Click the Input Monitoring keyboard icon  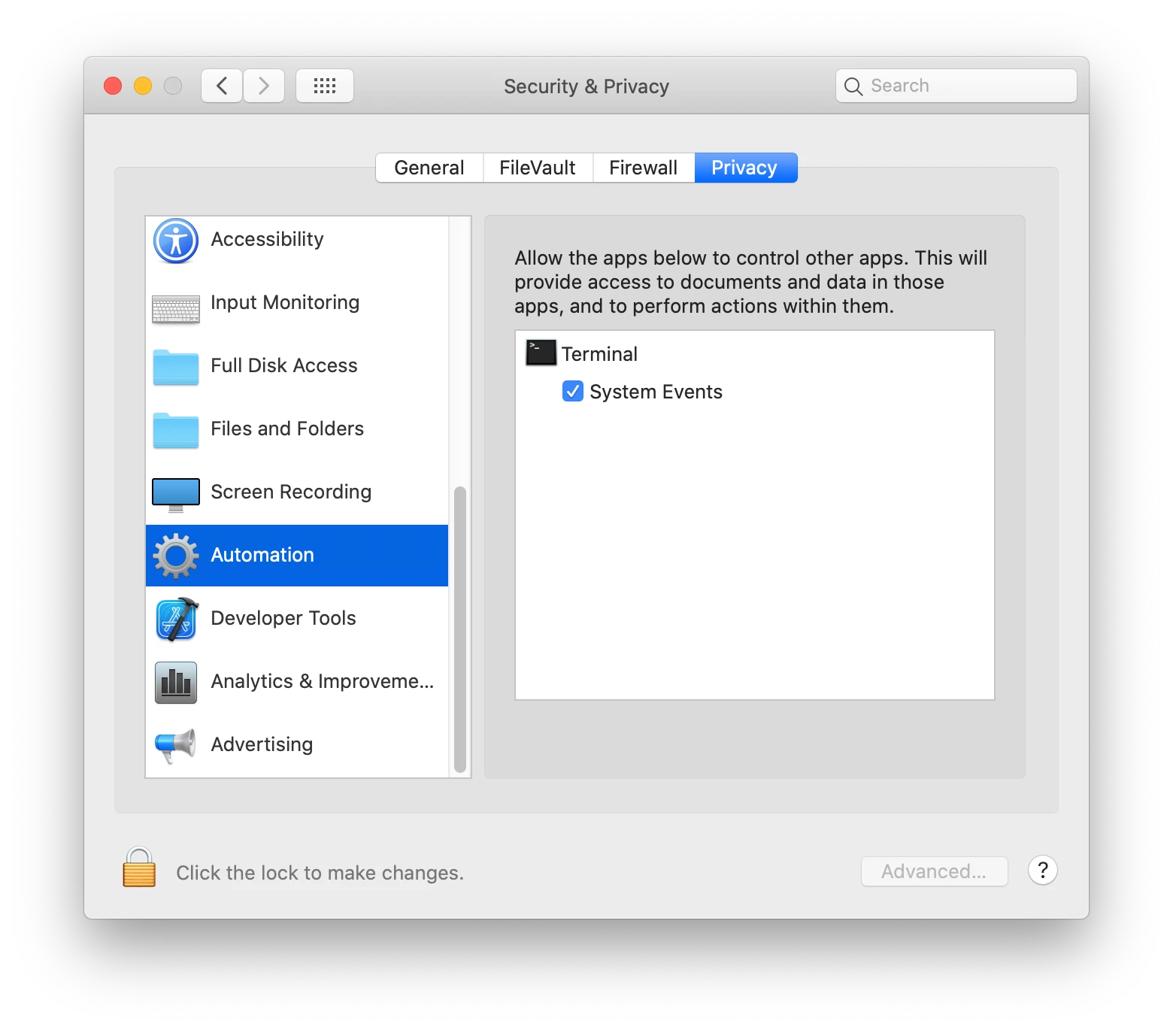(x=176, y=309)
